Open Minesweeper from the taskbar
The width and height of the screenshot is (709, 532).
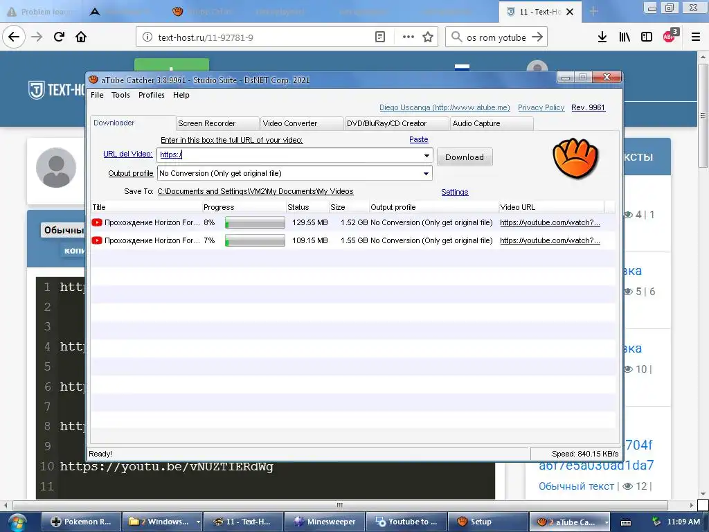point(324,522)
